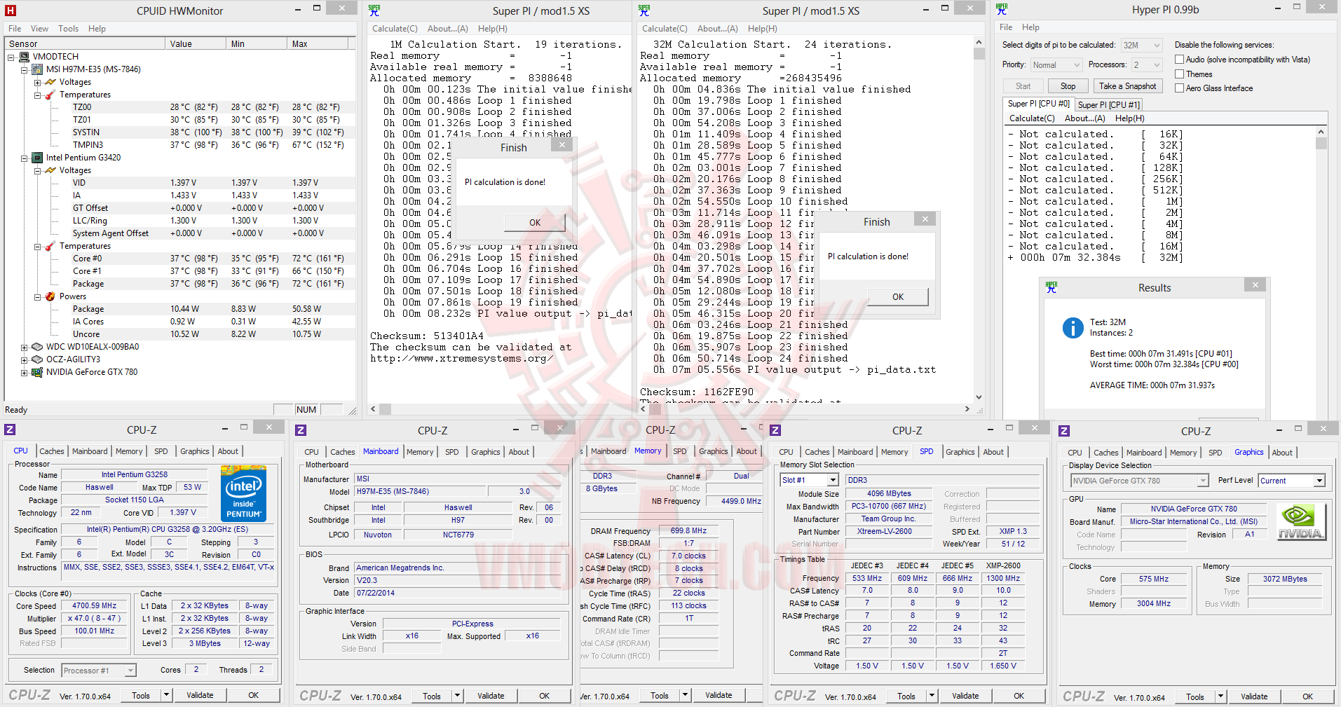Image resolution: width=1341 pixels, height=707 pixels.
Task: Click the vertical scrollbar of the 32M Super PI window
Action: click(x=979, y=219)
